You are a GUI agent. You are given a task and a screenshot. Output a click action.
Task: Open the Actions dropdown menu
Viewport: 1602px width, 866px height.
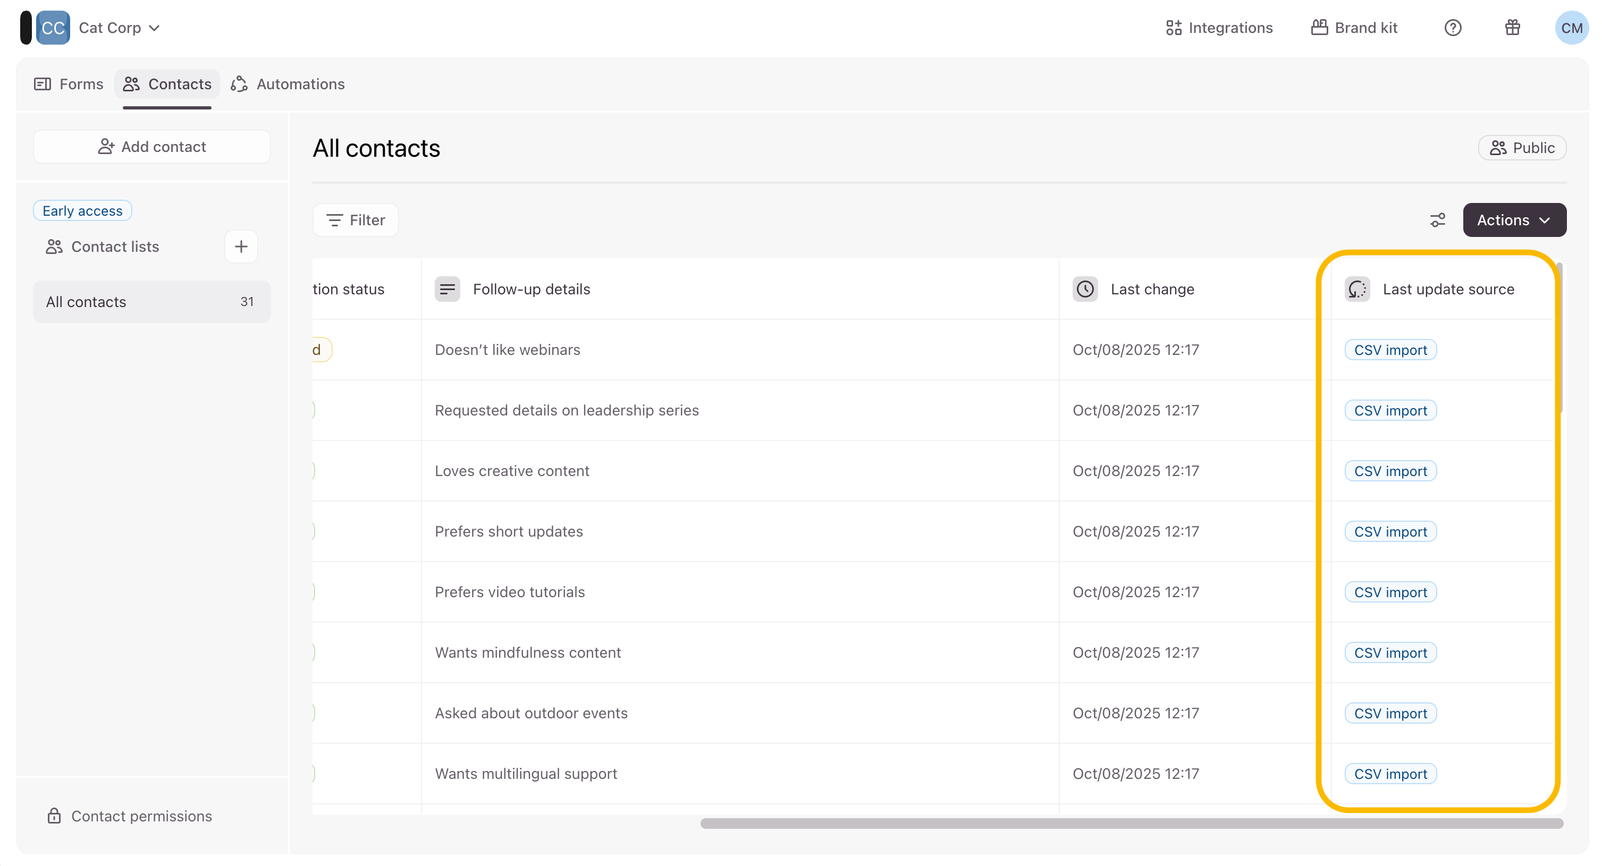click(1514, 220)
